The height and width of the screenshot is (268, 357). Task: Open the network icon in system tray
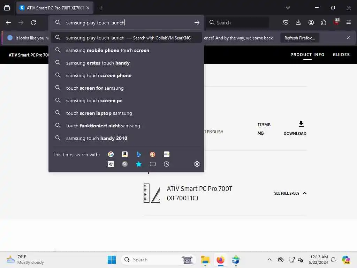(x=291, y=260)
